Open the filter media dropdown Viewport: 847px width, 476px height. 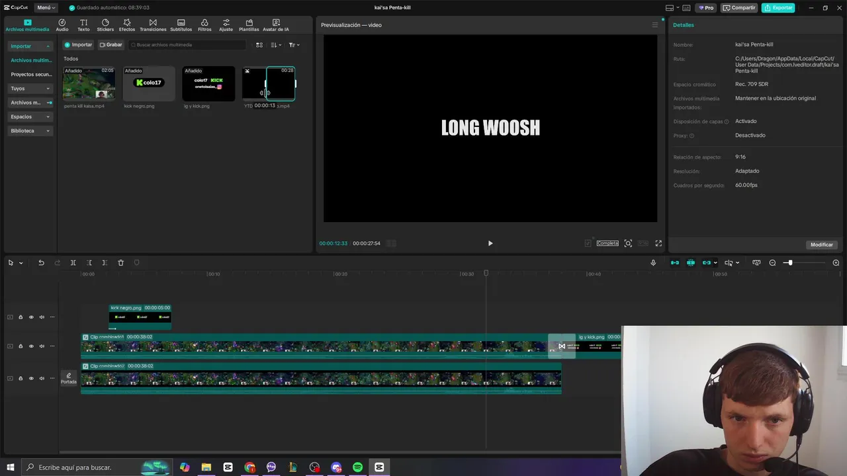pyautogui.click(x=294, y=45)
